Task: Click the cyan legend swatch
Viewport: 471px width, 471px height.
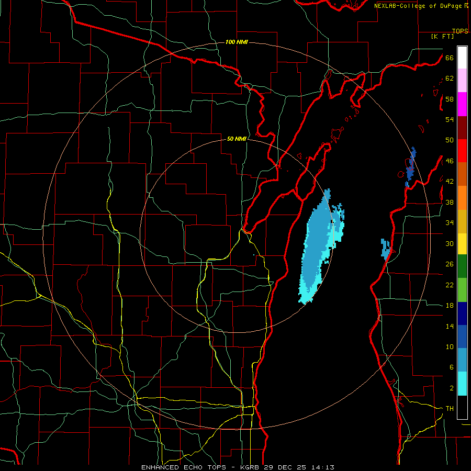Action: tap(462, 384)
